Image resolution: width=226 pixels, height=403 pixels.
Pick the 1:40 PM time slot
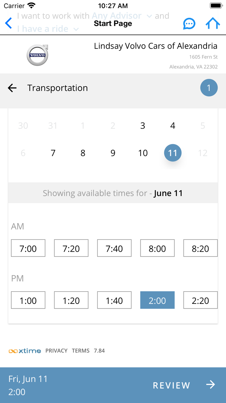pos(114,300)
